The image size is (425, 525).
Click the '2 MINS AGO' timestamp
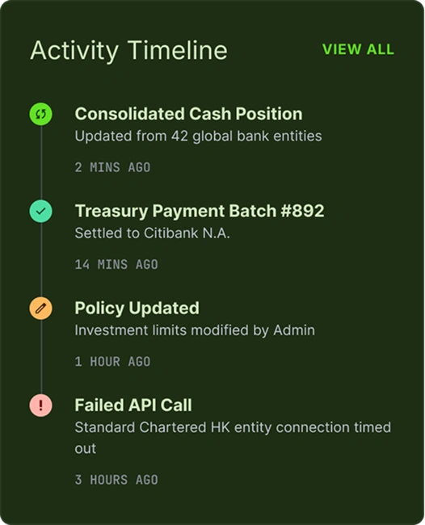point(112,167)
